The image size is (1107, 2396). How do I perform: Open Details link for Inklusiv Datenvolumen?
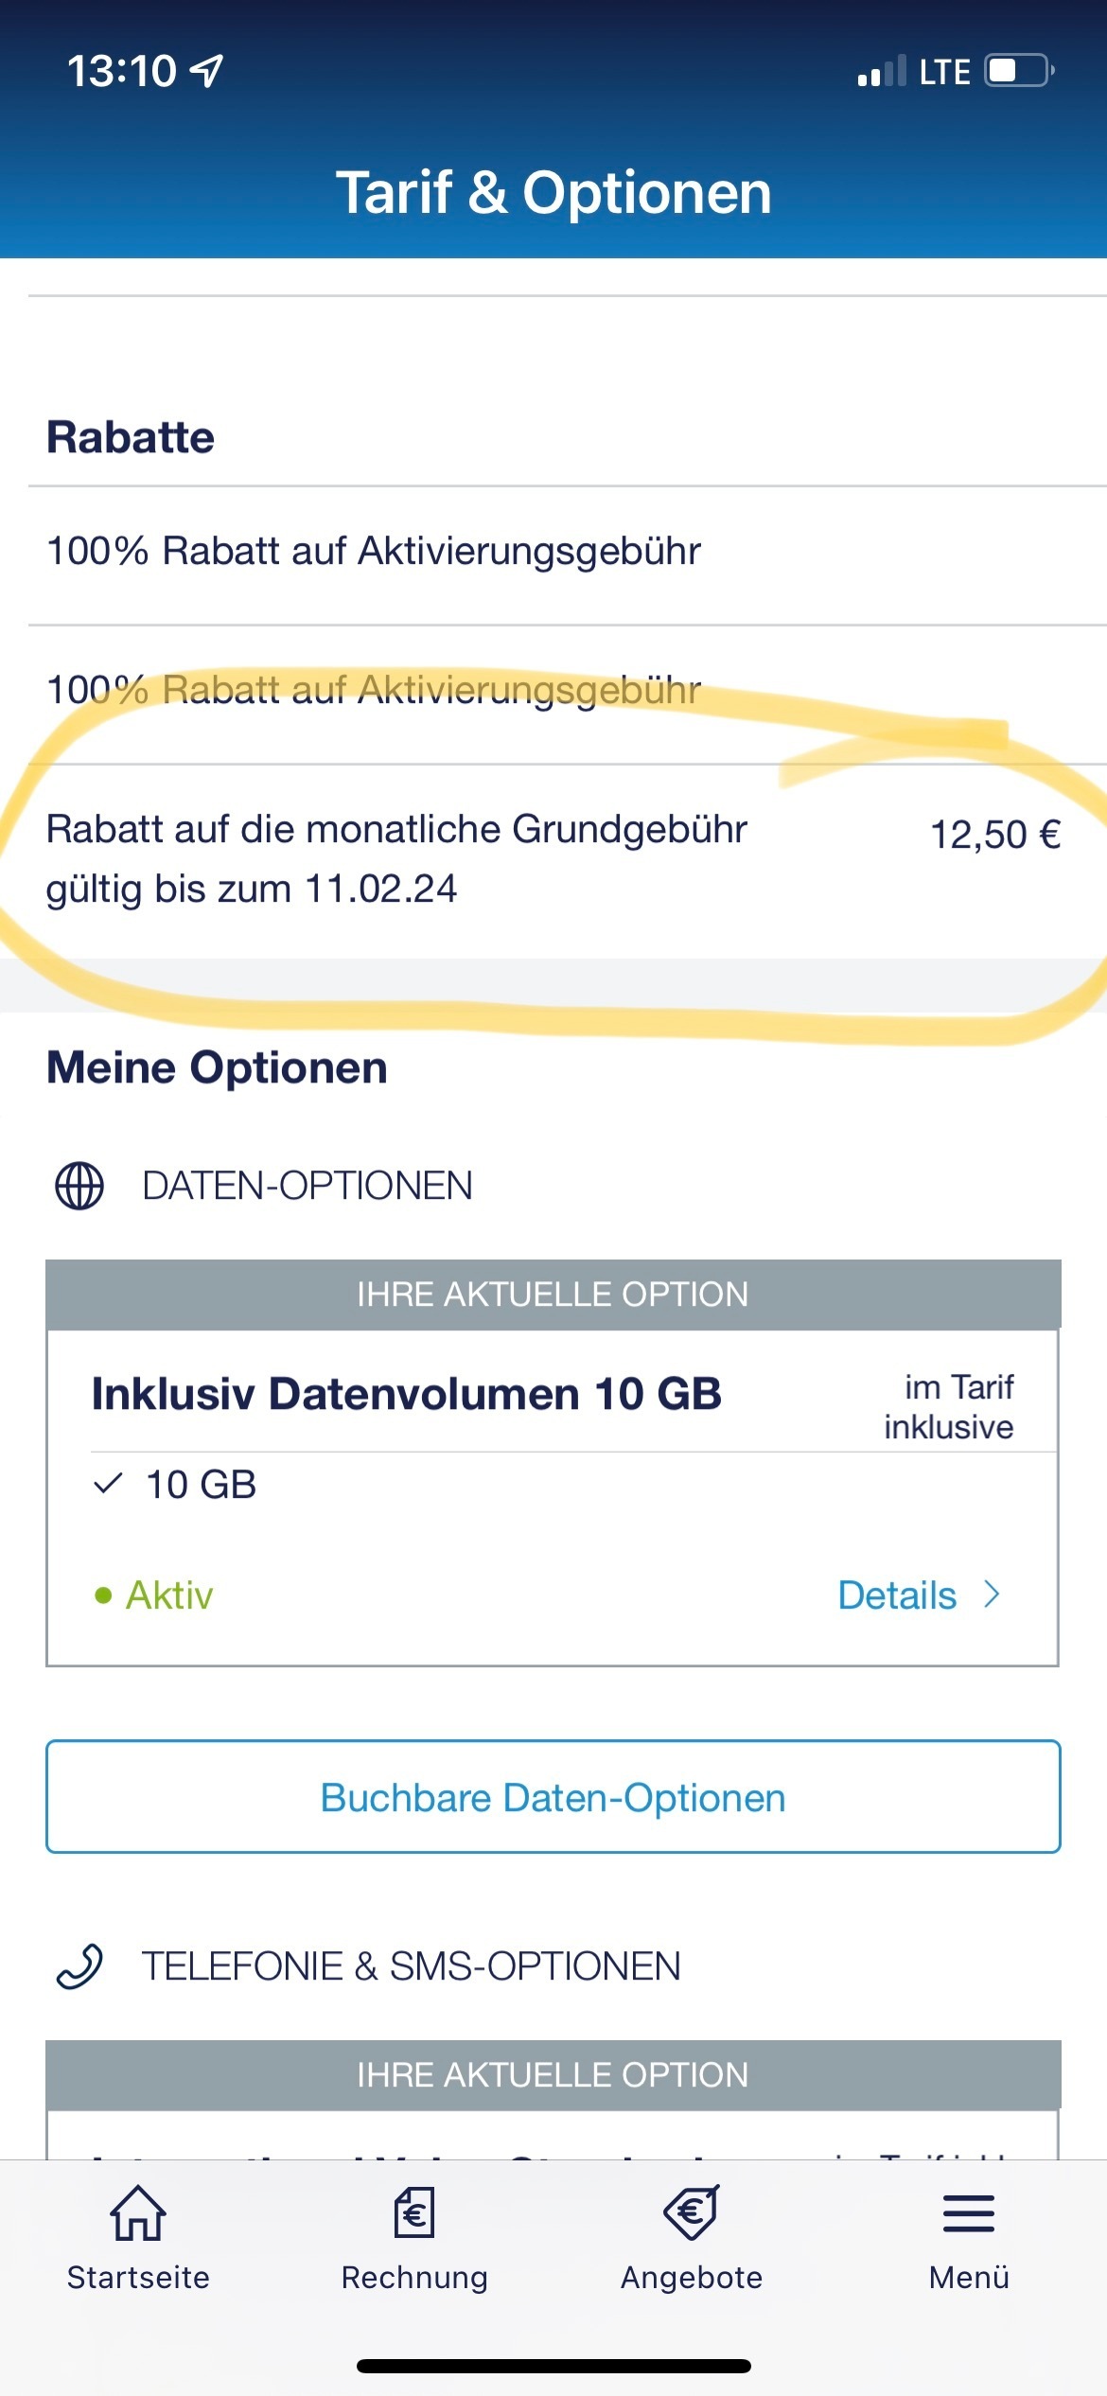tap(897, 1595)
